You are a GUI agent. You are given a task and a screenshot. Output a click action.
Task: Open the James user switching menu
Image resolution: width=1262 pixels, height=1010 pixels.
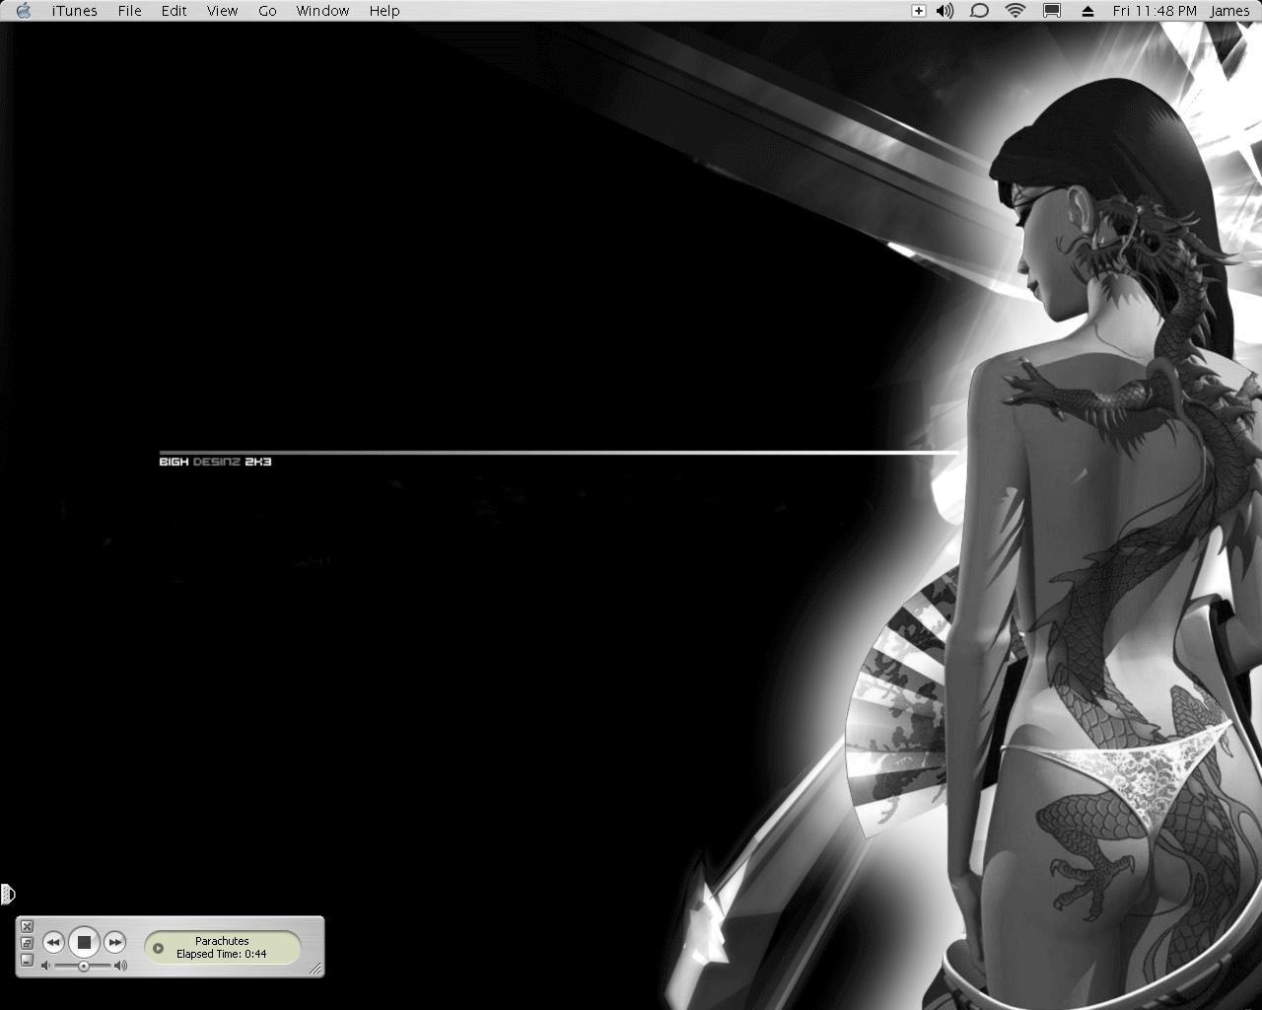tap(1229, 11)
